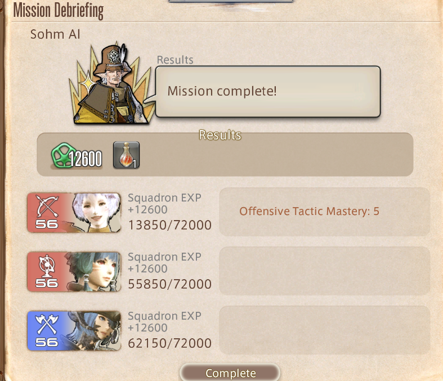Viewport: 443px width, 381px height.
Task: Click the Mission complete! speech bubble
Action: pos(267,92)
